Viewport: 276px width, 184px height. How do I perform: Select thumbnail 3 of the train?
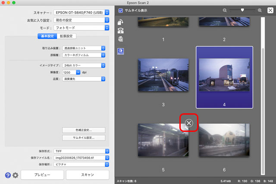click(163, 75)
